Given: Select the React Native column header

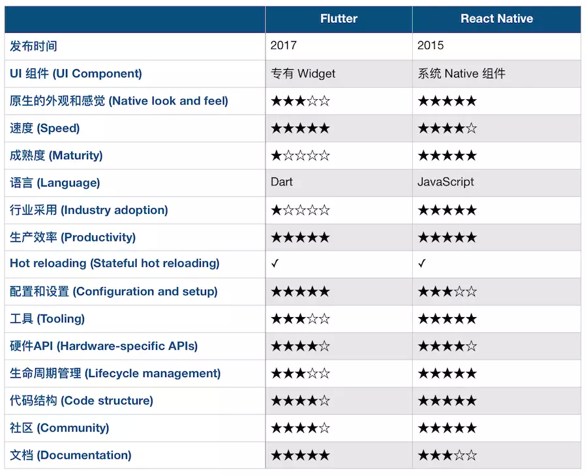Looking at the screenshot, I should tap(496, 19).
